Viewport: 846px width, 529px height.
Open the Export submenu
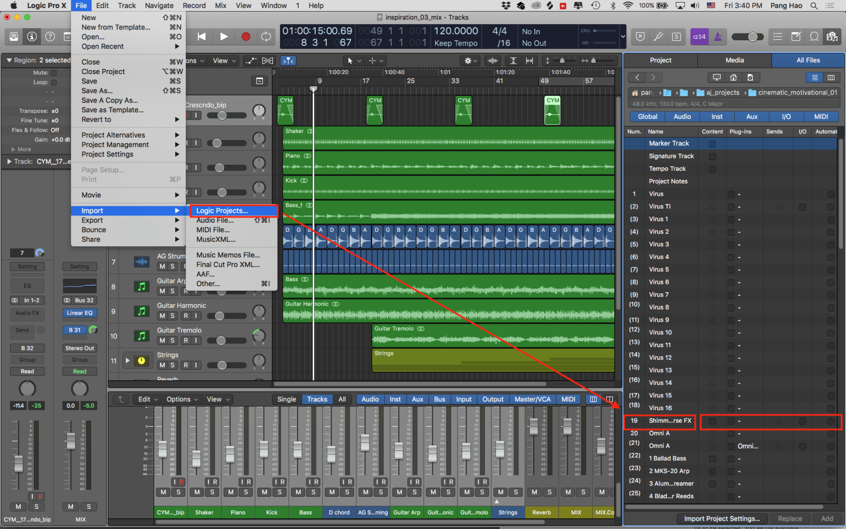coord(128,220)
